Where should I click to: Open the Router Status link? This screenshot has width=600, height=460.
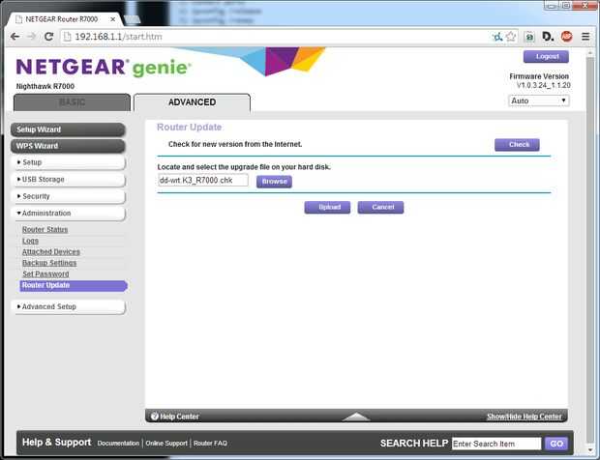click(45, 230)
